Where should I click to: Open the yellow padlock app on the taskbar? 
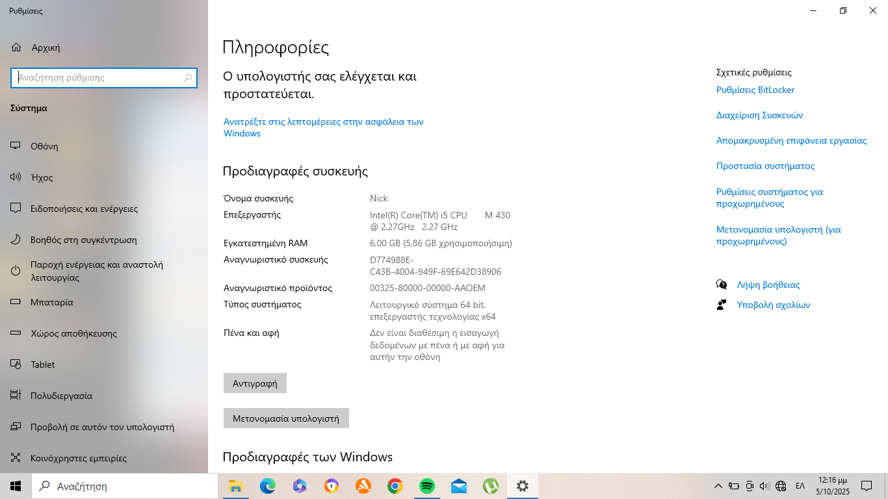click(x=332, y=486)
